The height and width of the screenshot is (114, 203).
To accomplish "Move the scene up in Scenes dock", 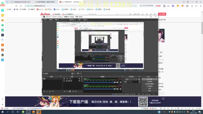I will tap(50, 91).
